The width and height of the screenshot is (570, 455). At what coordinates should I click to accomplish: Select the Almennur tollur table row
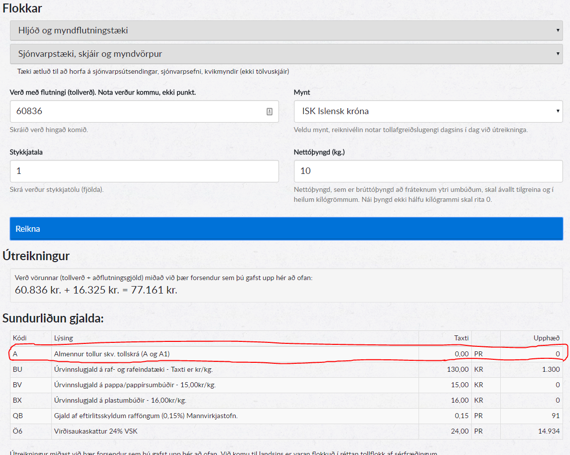[234, 354]
